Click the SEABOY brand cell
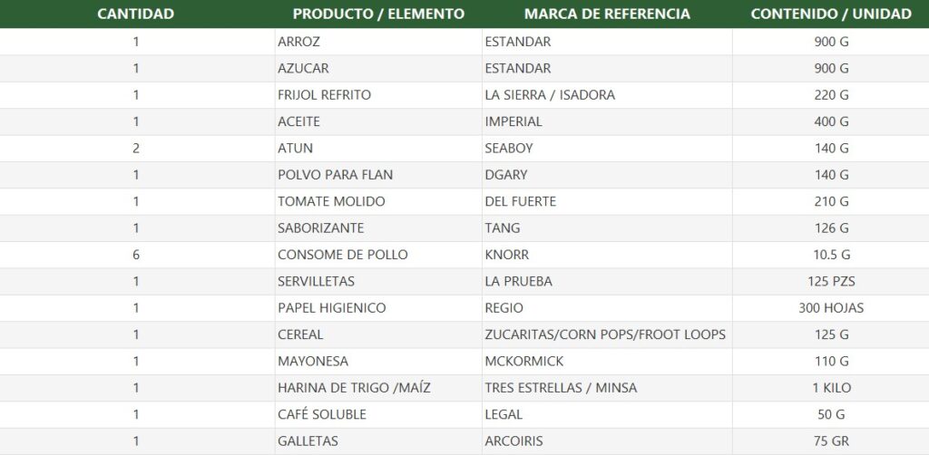The width and height of the screenshot is (929, 455). pos(607,149)
